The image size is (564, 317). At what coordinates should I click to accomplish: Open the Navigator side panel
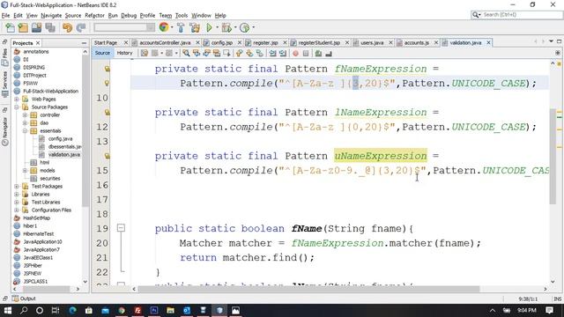pos(4,131)
